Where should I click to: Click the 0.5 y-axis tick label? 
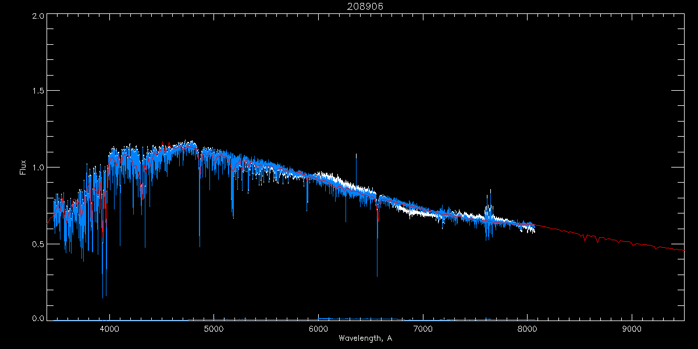click(x=38, y=244)
